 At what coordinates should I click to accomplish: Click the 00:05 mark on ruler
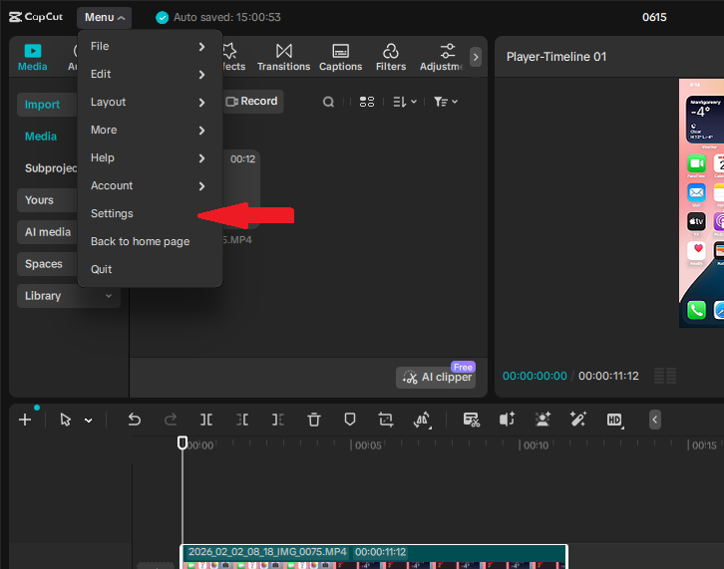point(368,445)
